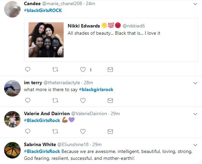Open the quoted tweet's group photo
Screen dimensions: 202x164
tap(46, 40)
